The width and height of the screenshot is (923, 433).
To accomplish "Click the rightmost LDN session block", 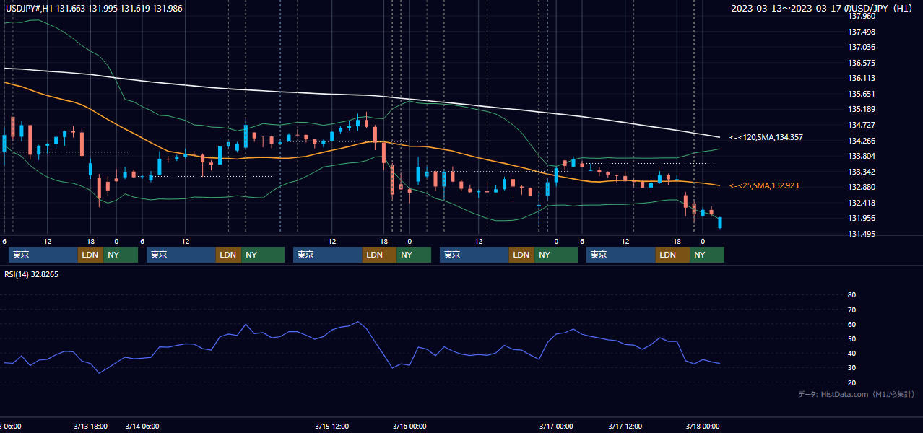I will pos(672,255).
